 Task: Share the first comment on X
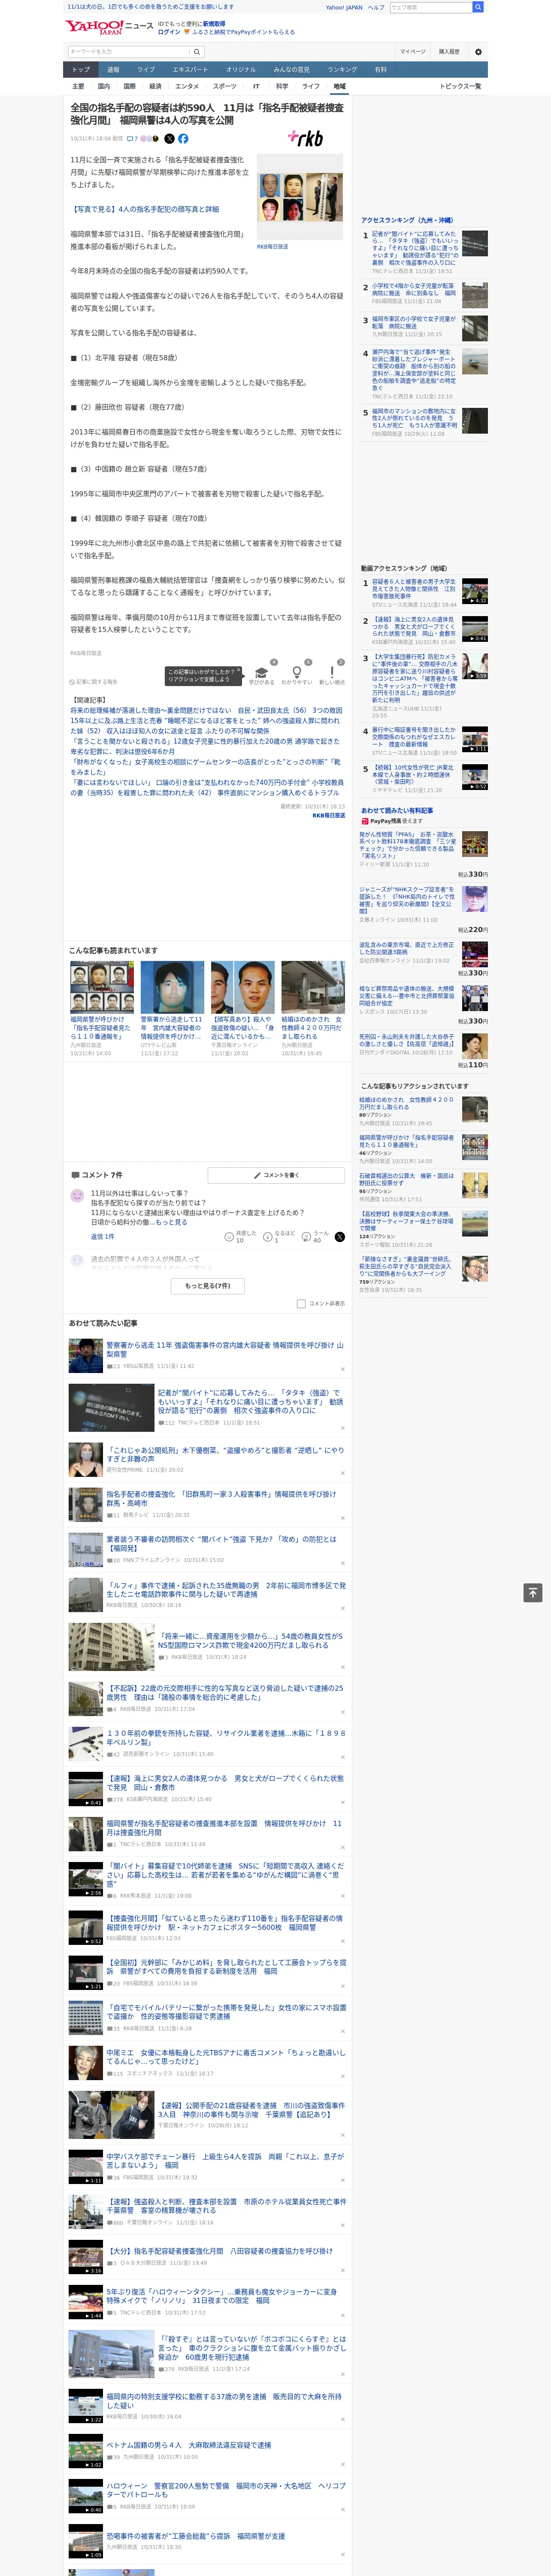tap(339, 1237)
